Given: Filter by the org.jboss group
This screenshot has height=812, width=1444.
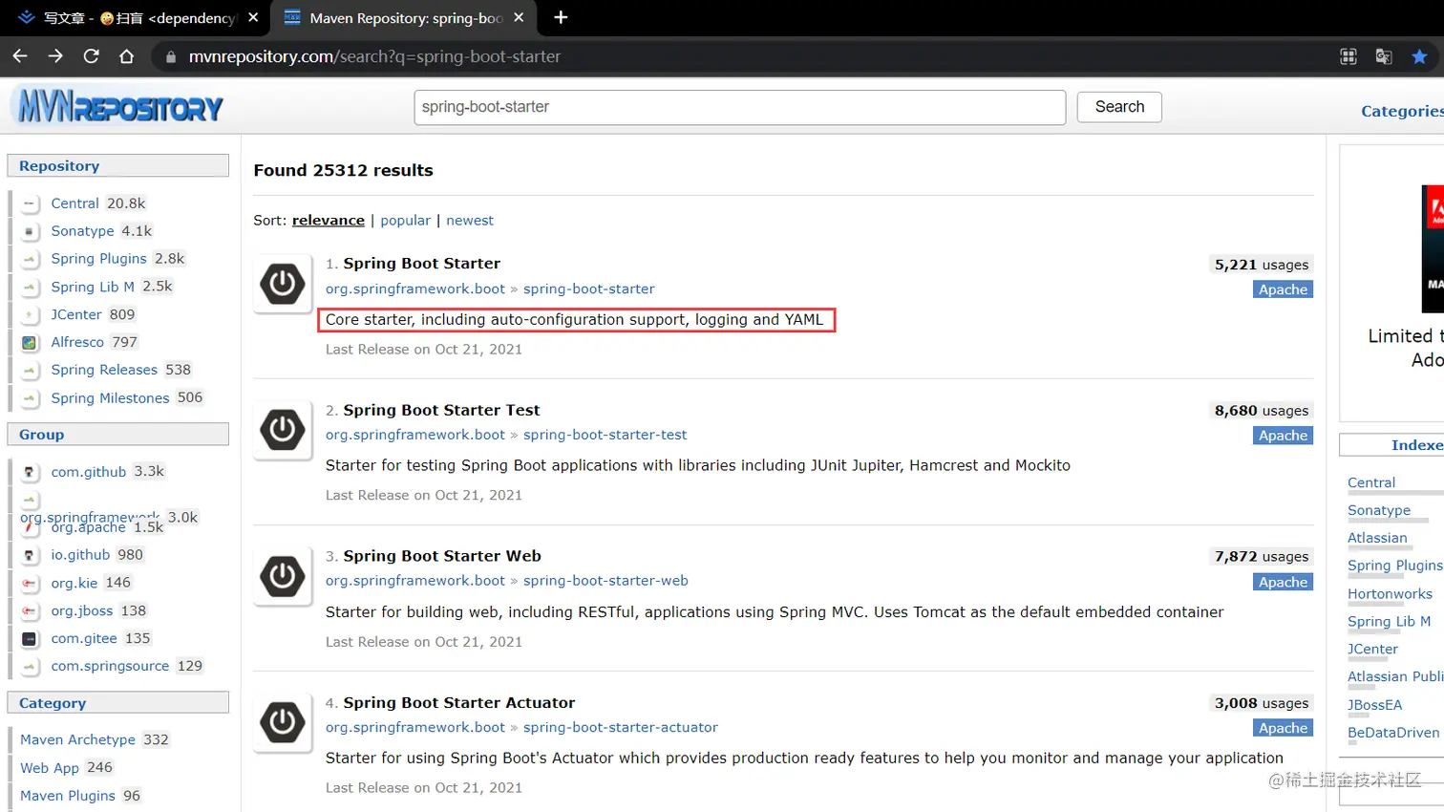Looking at the screenshot, I should click(82, 610).
